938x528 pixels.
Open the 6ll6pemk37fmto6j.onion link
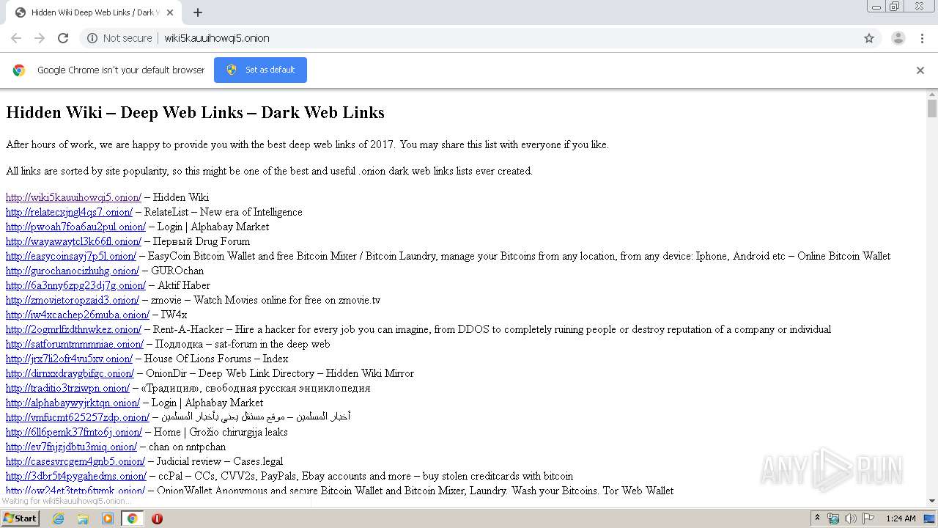(x=74, y=432)
